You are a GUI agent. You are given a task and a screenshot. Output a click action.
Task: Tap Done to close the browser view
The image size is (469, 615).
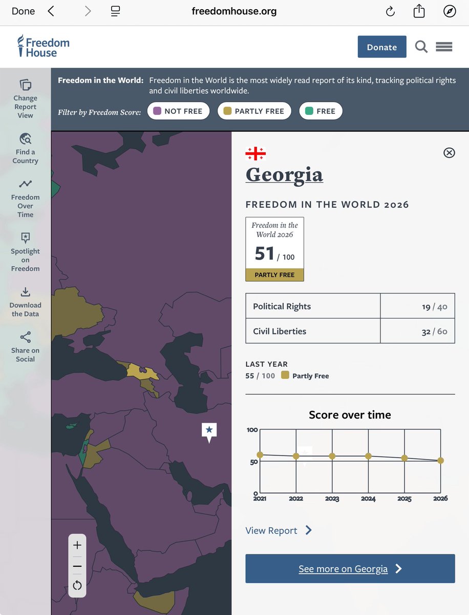pyautogui.click(x=23, y=11)
